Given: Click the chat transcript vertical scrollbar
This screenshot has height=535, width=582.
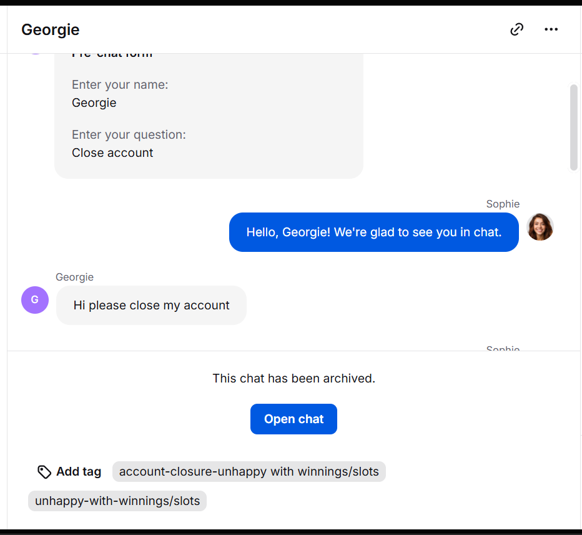Looking at the screenshot, I should click(574, 127).
